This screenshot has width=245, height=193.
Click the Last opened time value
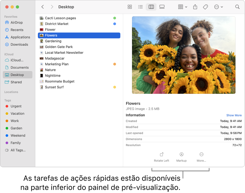point(231,133)
